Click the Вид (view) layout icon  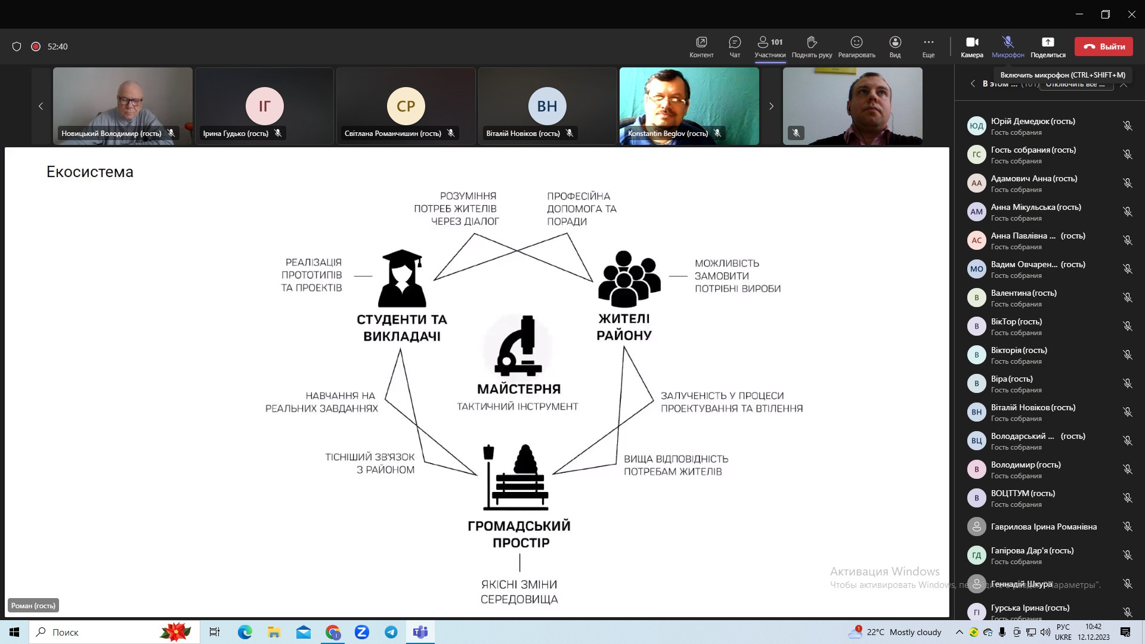[895, 42]
